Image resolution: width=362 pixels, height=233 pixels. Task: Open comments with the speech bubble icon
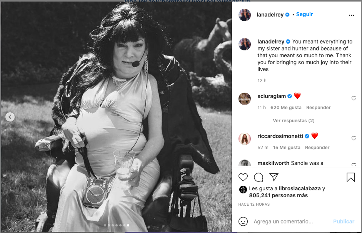(x=258, y=177)
